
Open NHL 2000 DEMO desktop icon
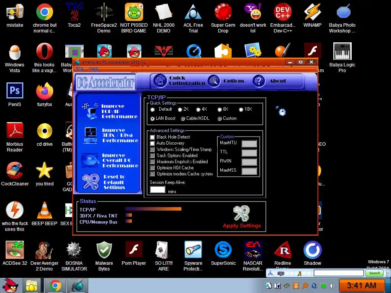point(163,18)
